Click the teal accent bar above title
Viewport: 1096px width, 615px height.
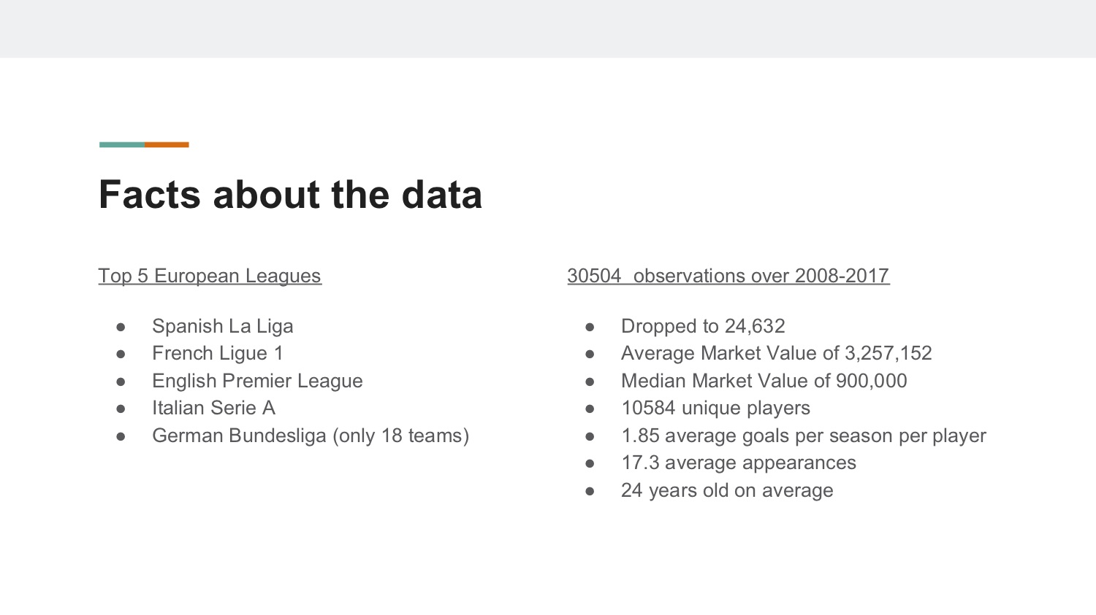point(122,144)
